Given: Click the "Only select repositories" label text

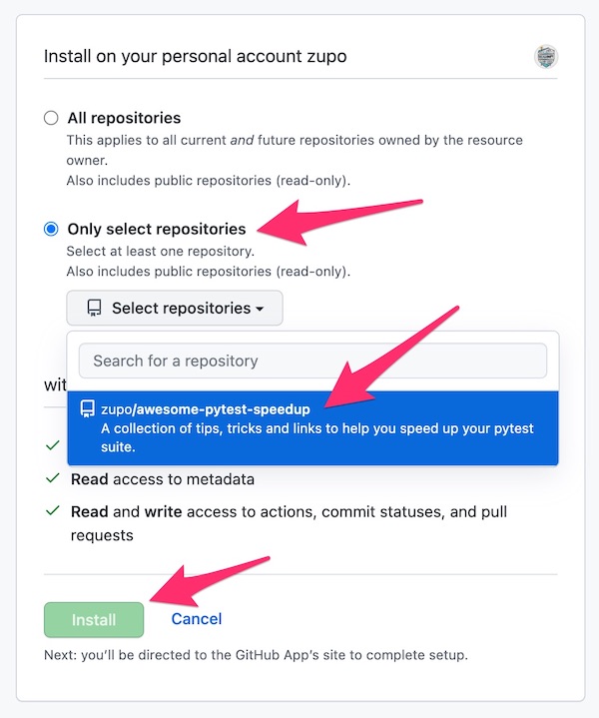Looking at the screenshot, I should pyautogui.click(x=156, y=230).
